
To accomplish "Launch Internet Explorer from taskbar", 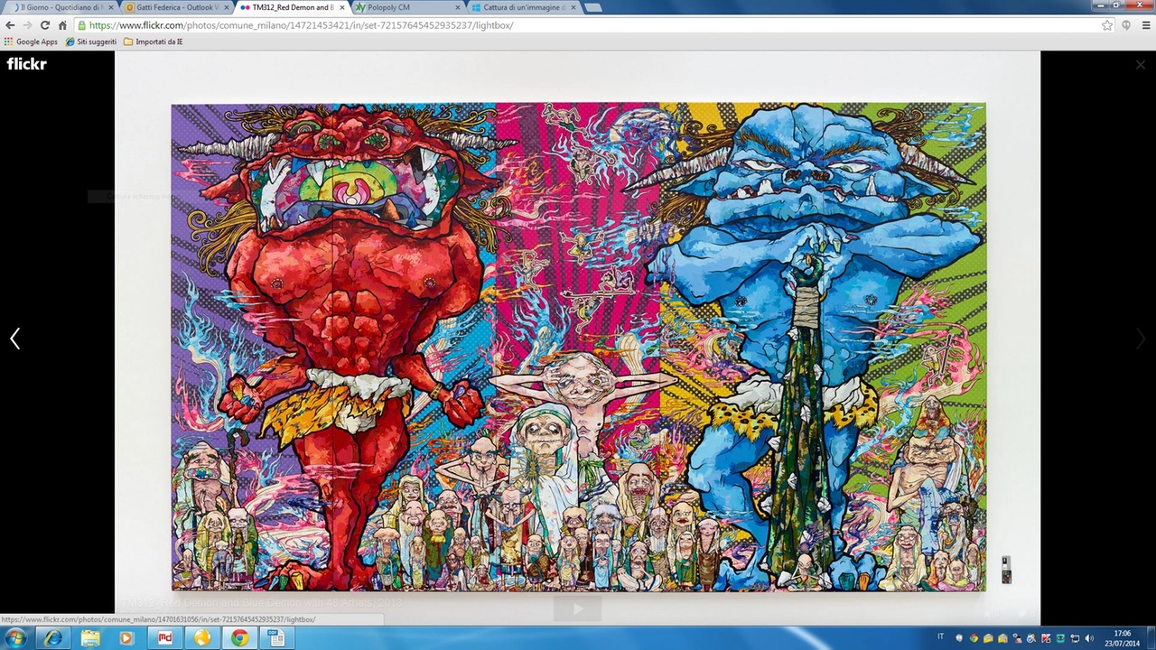I will (53, 638).
